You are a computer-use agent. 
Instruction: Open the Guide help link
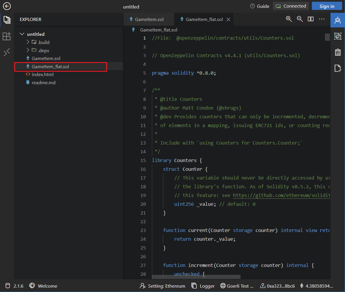[x=260, y=6]
